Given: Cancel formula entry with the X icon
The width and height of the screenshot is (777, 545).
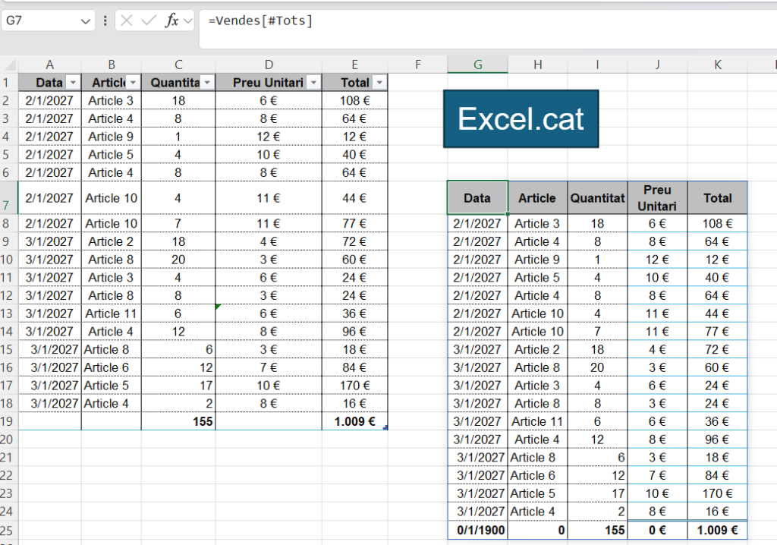Looking at the screenshot, I should click(x=127, y=20).
